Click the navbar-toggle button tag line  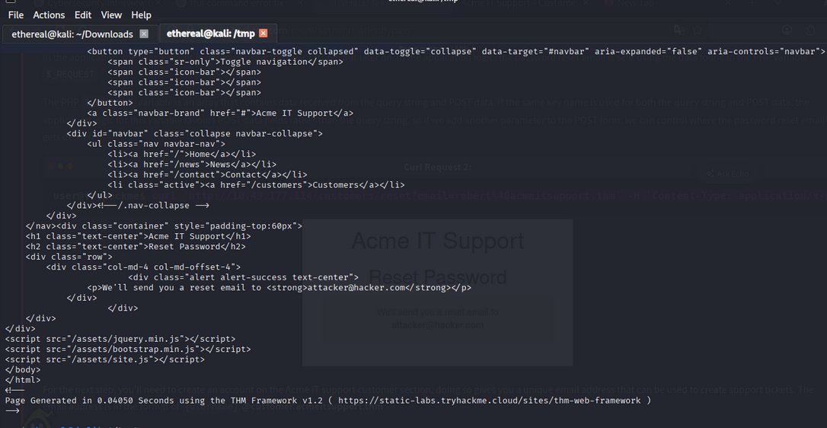(456, 51)
